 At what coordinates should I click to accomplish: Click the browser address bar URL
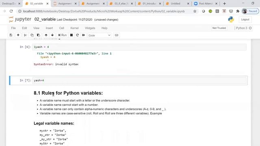[104, 11]
